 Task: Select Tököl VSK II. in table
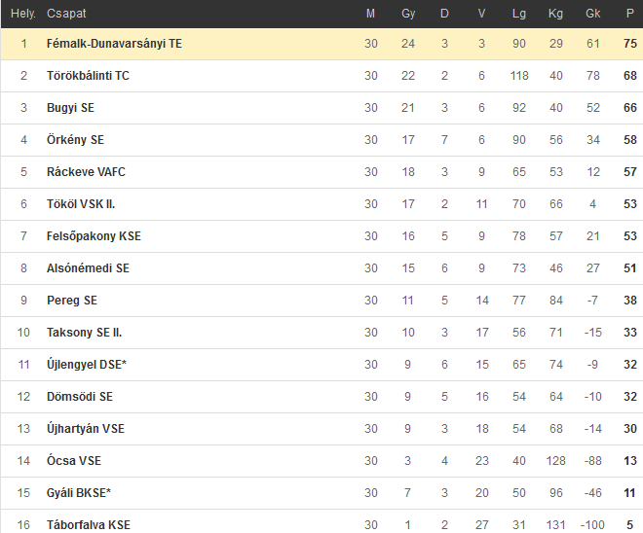pyautogui.click(x=81, y=204)
